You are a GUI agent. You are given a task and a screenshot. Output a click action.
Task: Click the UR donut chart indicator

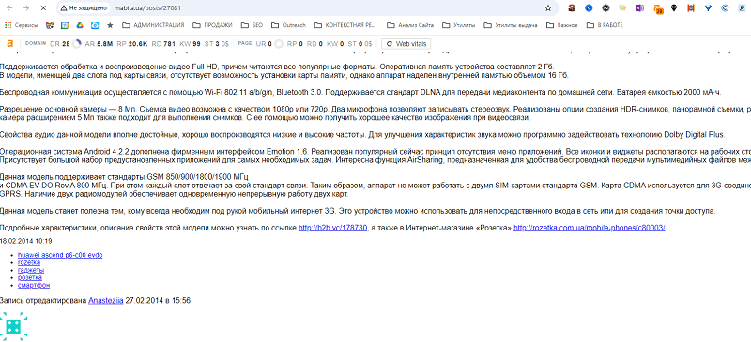pos(278,43)
